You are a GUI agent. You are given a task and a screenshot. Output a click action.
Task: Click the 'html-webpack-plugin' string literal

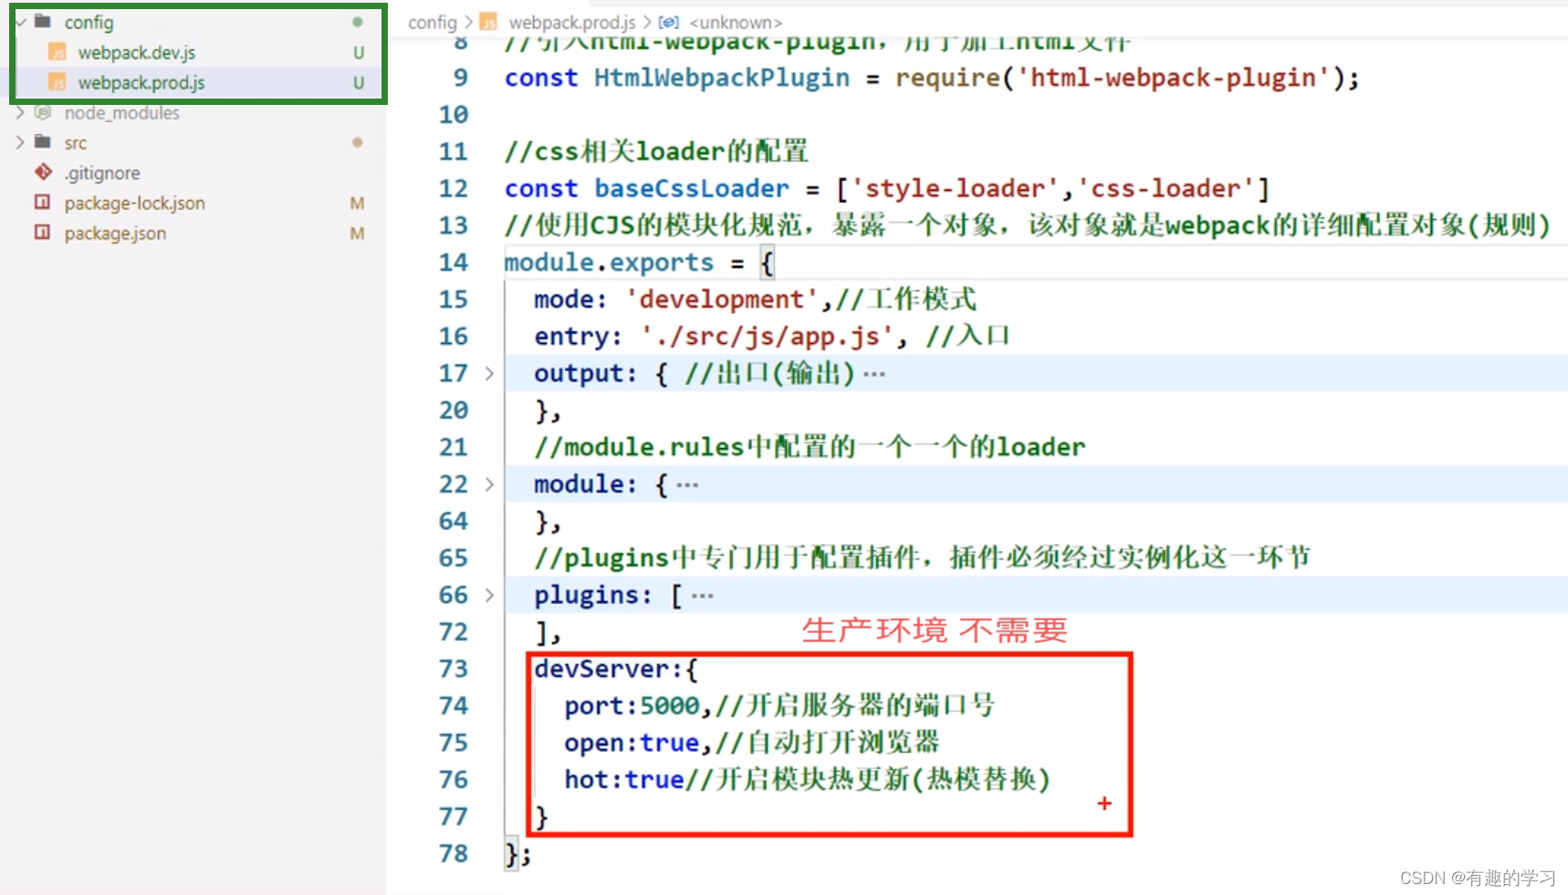(1174, 78)
